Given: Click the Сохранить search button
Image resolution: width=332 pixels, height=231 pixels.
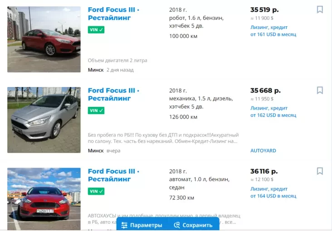Looking at the screenshot, I should pyautogui.click(x=193, y=225).
